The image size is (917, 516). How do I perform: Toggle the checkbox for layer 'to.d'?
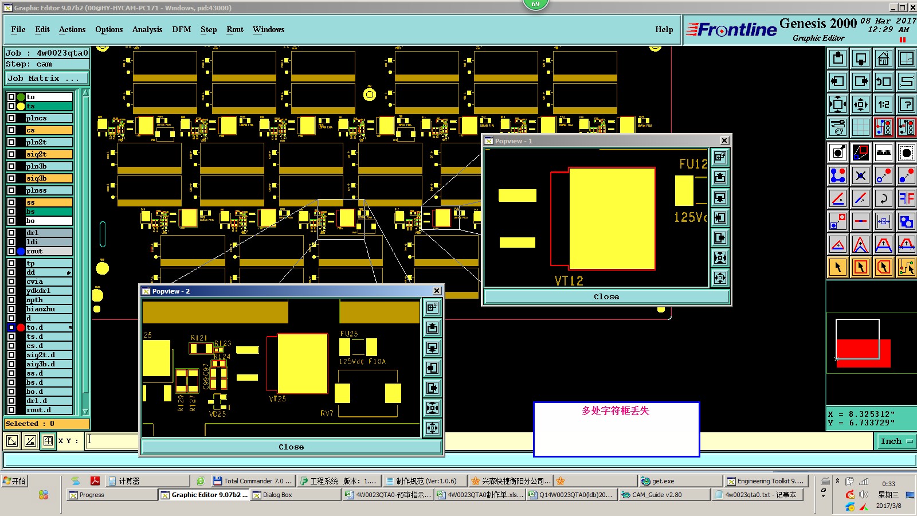click(11, 327)
